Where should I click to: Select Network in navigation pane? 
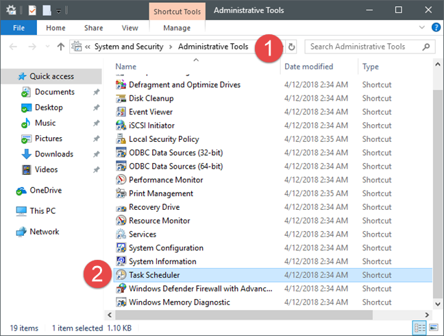pyautogui.click(x=44, y=232)
